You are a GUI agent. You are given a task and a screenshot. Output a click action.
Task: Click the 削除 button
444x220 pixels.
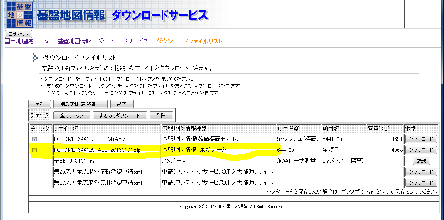point(161,115)
